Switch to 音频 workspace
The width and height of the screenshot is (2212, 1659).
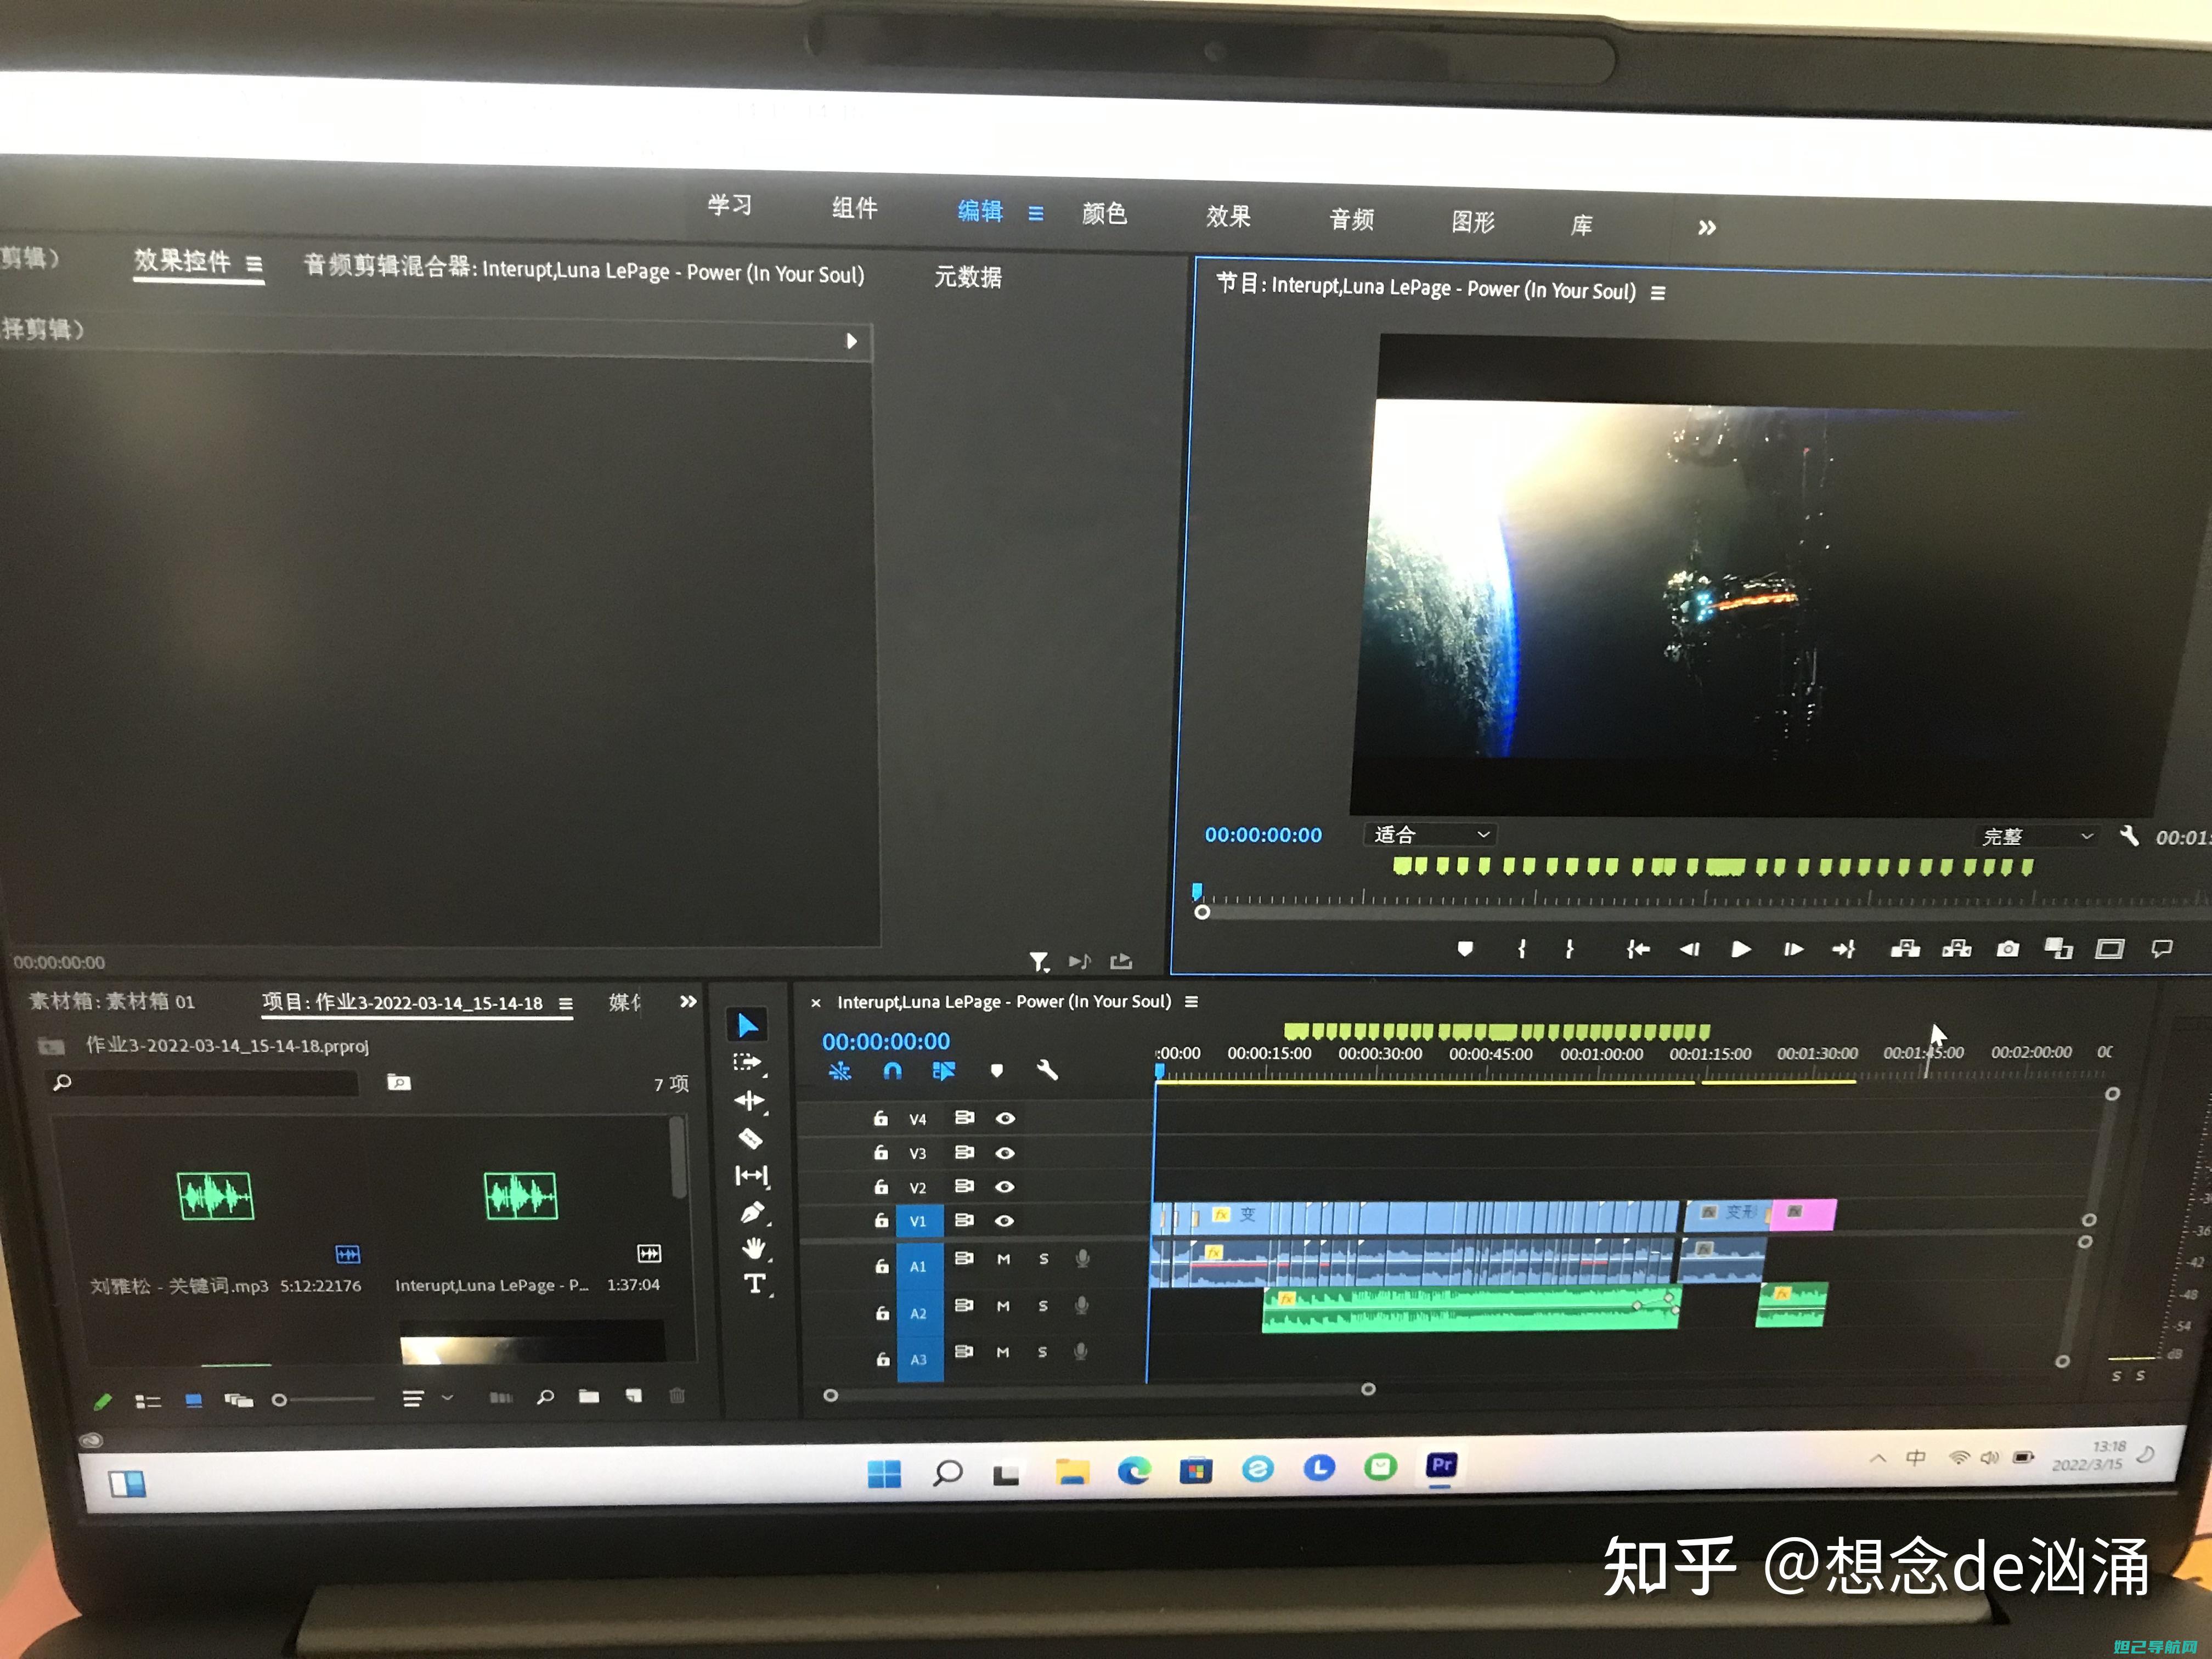pos(1351,219)
